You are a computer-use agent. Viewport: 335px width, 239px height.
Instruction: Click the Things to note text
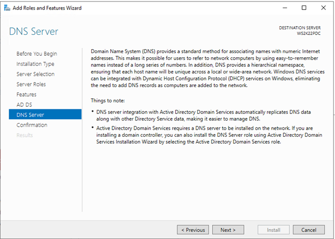click(108, 100)
